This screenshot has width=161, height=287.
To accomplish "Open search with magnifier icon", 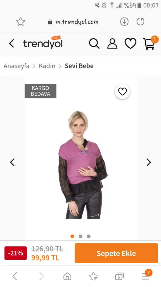I will [x=94, y=43].
